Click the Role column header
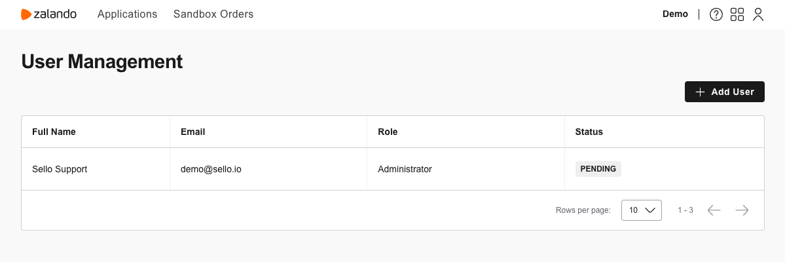The width and height of the screenshot is (785, 262). (x=388, y=132)
